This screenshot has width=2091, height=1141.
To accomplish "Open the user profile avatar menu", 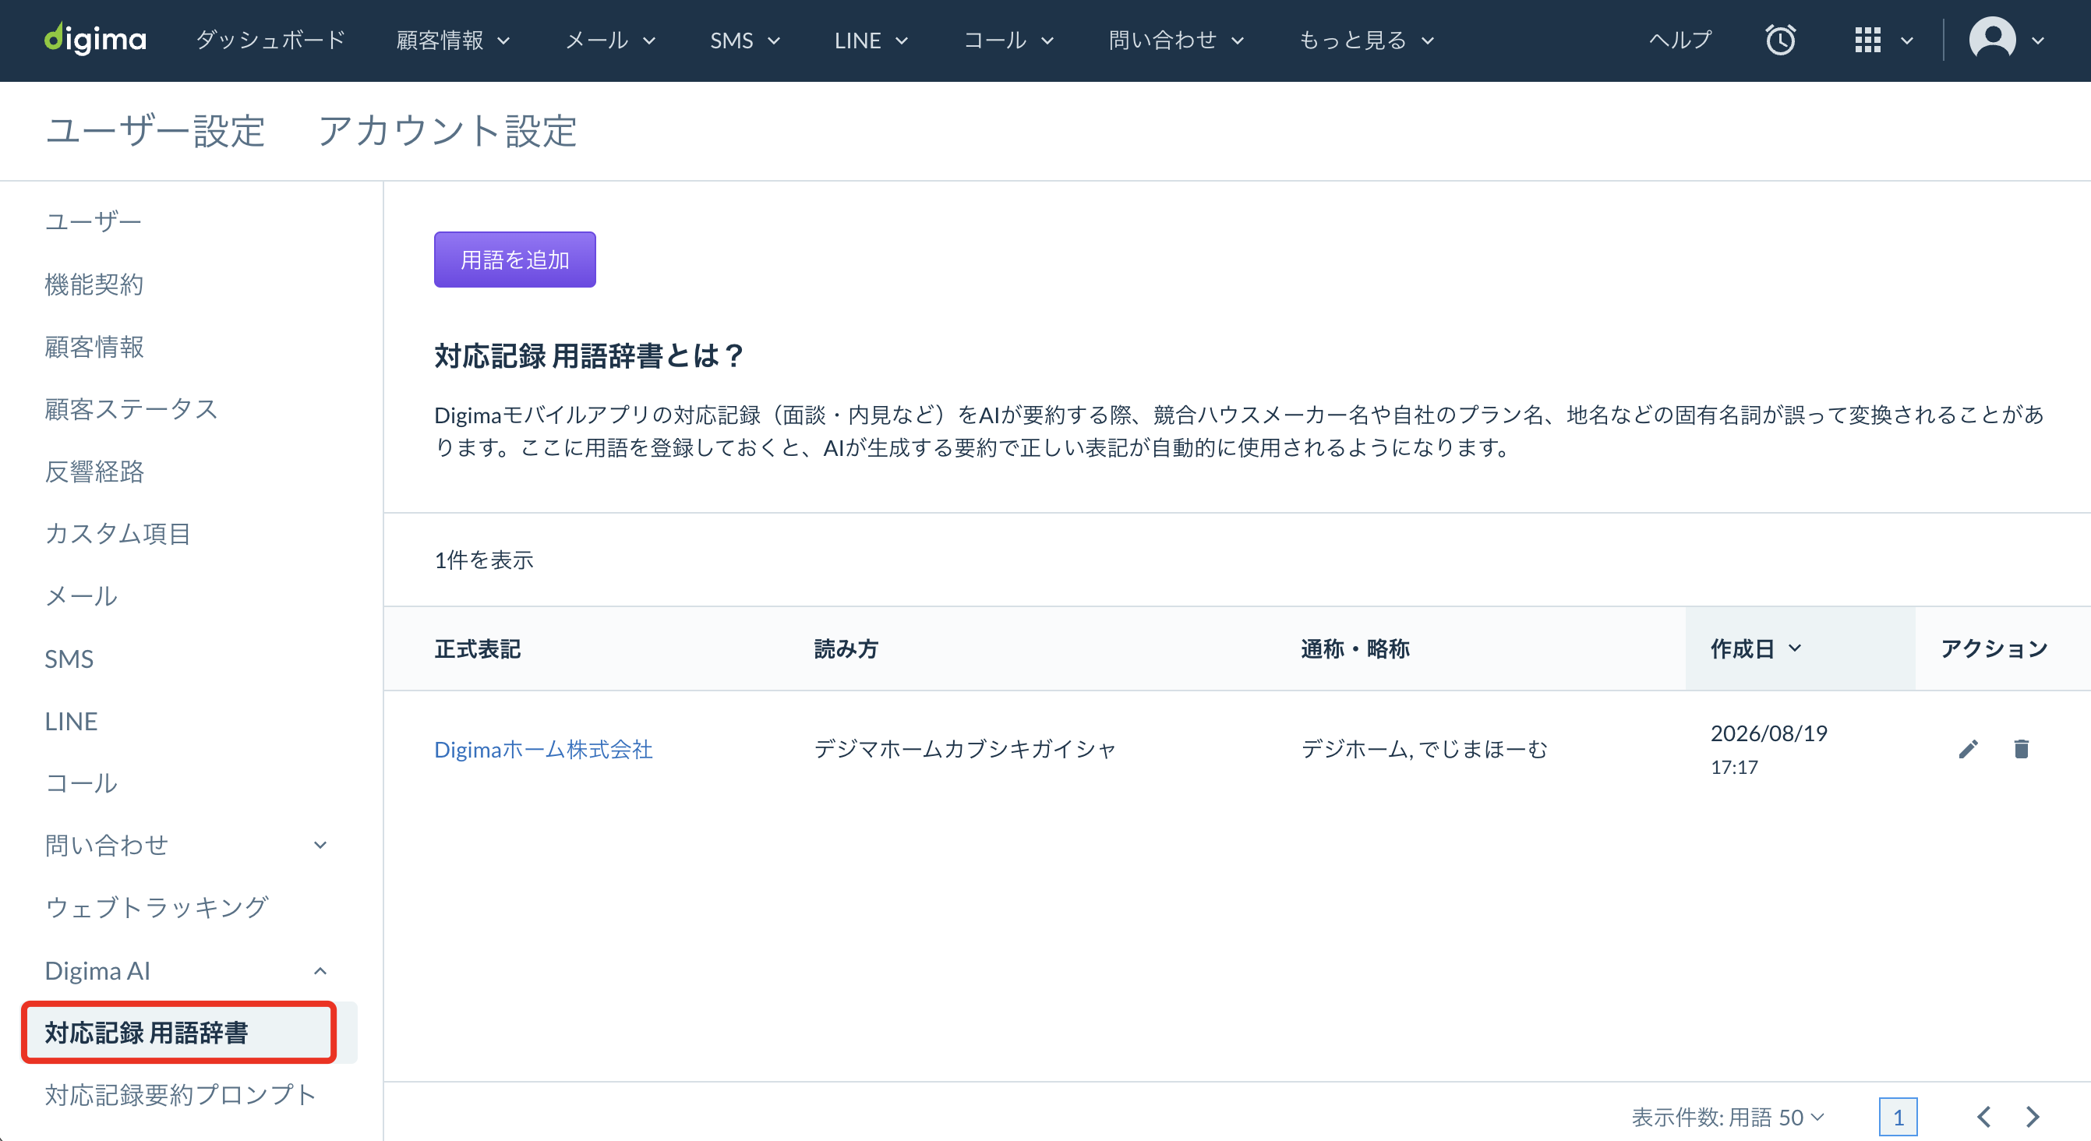I will pyautogui.click(x=2006, y=39).
